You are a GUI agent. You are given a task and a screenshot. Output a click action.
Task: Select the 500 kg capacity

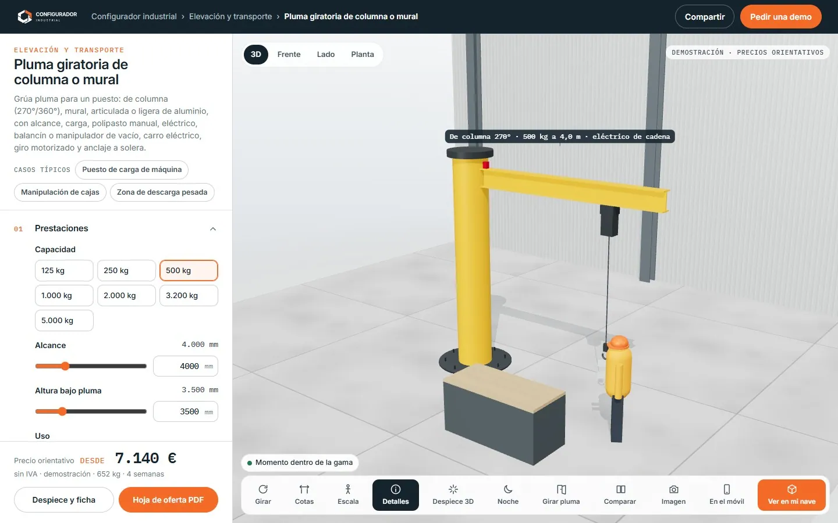[x=189, y=271]
